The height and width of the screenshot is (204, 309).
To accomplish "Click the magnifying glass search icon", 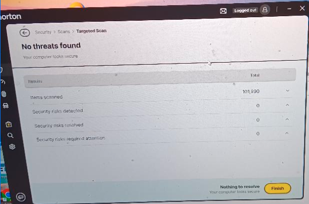I will click(x=10, y=135).
